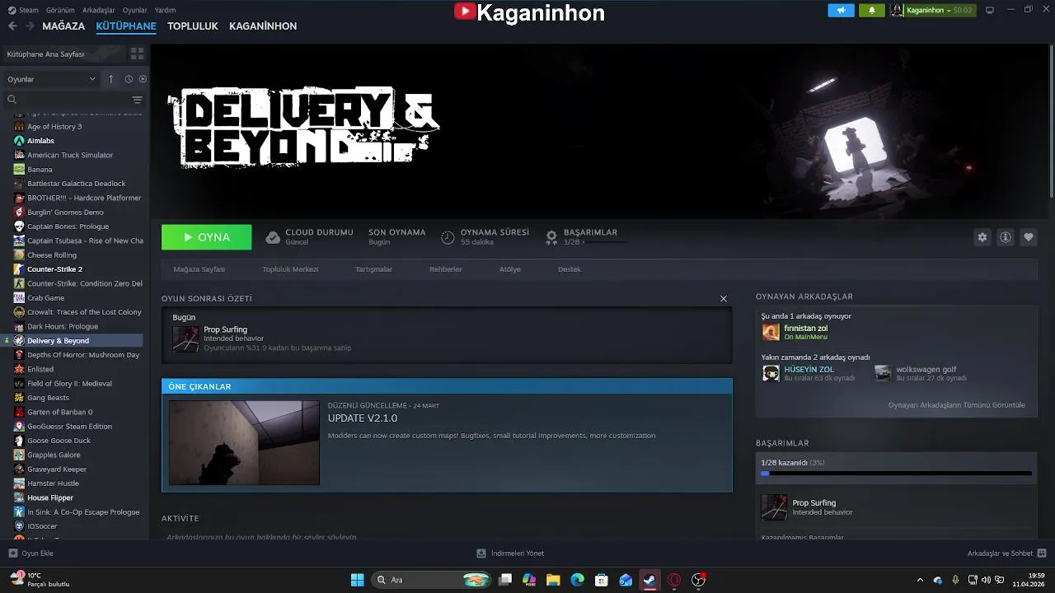Image resolution: width=1055 pixels, height=593 pixels.
Task: Open File Explorer in taskbar
Action: pos(553,580)
